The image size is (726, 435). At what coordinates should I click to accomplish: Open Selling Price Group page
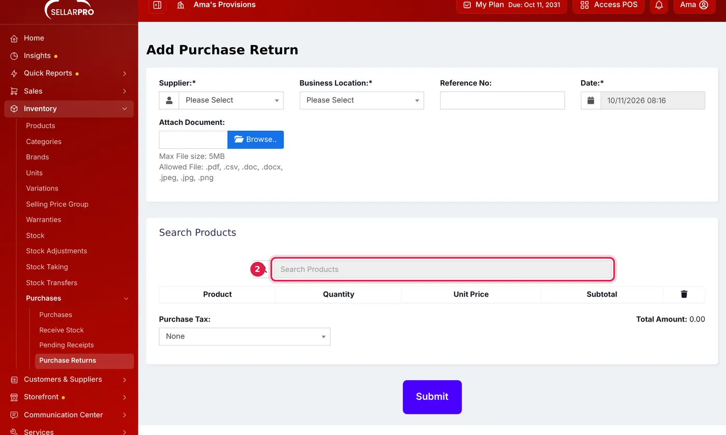point(57,205)
